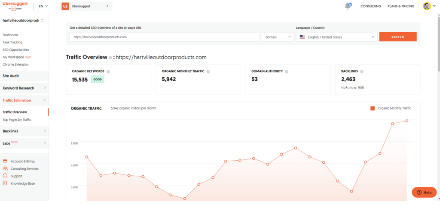
Task: Open Account & Billing link
Action: 23,161
